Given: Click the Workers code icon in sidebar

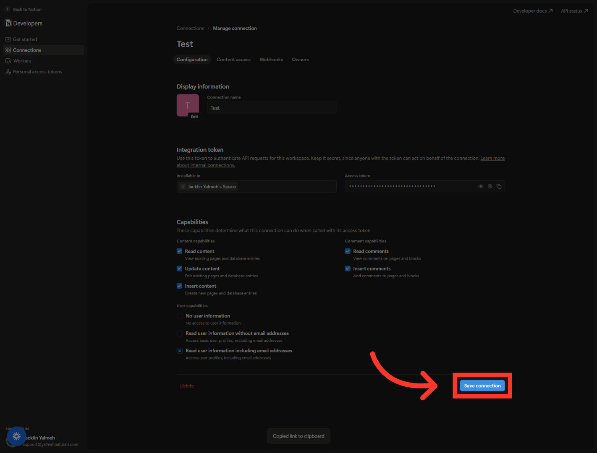Looking at the screenshot, I should tap(8, 61).
